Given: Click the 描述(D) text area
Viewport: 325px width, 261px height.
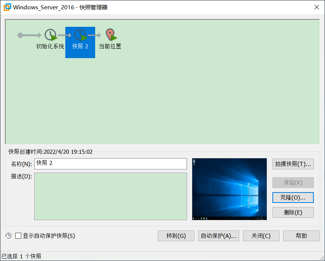Looking at the screenshot, I should (110, 196).
